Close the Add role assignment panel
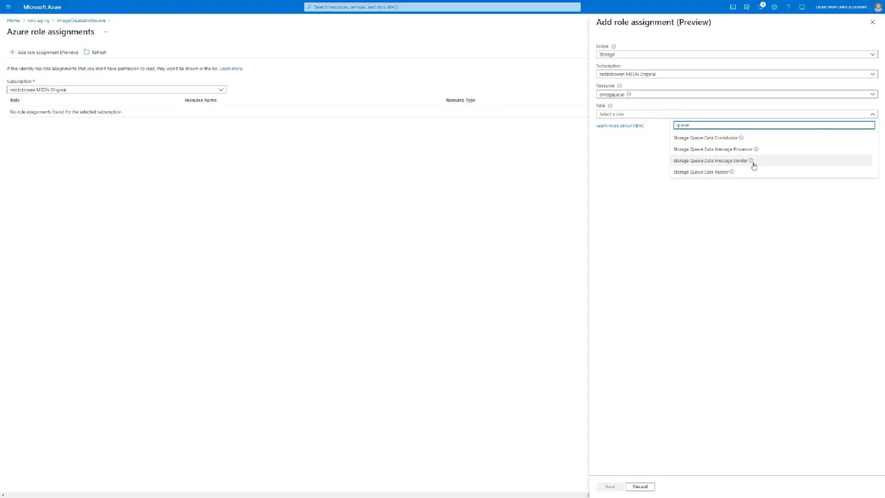This screenshot has height=498, width=885. [x=872, y=22]
